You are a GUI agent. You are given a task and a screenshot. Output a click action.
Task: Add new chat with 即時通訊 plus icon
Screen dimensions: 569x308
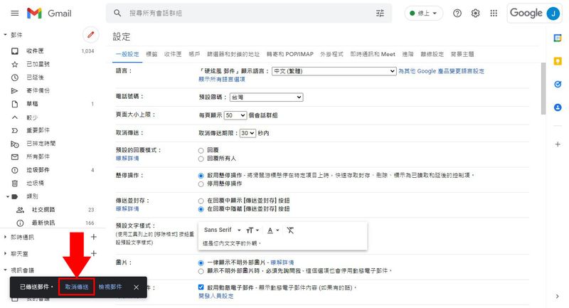[94, 237]
